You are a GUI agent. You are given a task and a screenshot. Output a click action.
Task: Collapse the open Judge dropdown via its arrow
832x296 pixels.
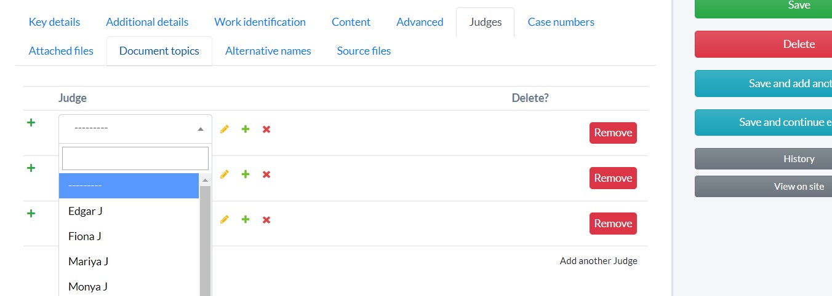200,129
